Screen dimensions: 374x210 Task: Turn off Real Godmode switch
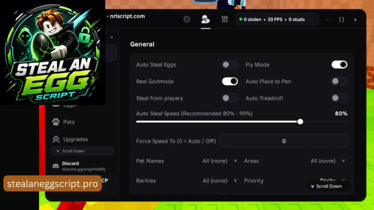point(230,81)
